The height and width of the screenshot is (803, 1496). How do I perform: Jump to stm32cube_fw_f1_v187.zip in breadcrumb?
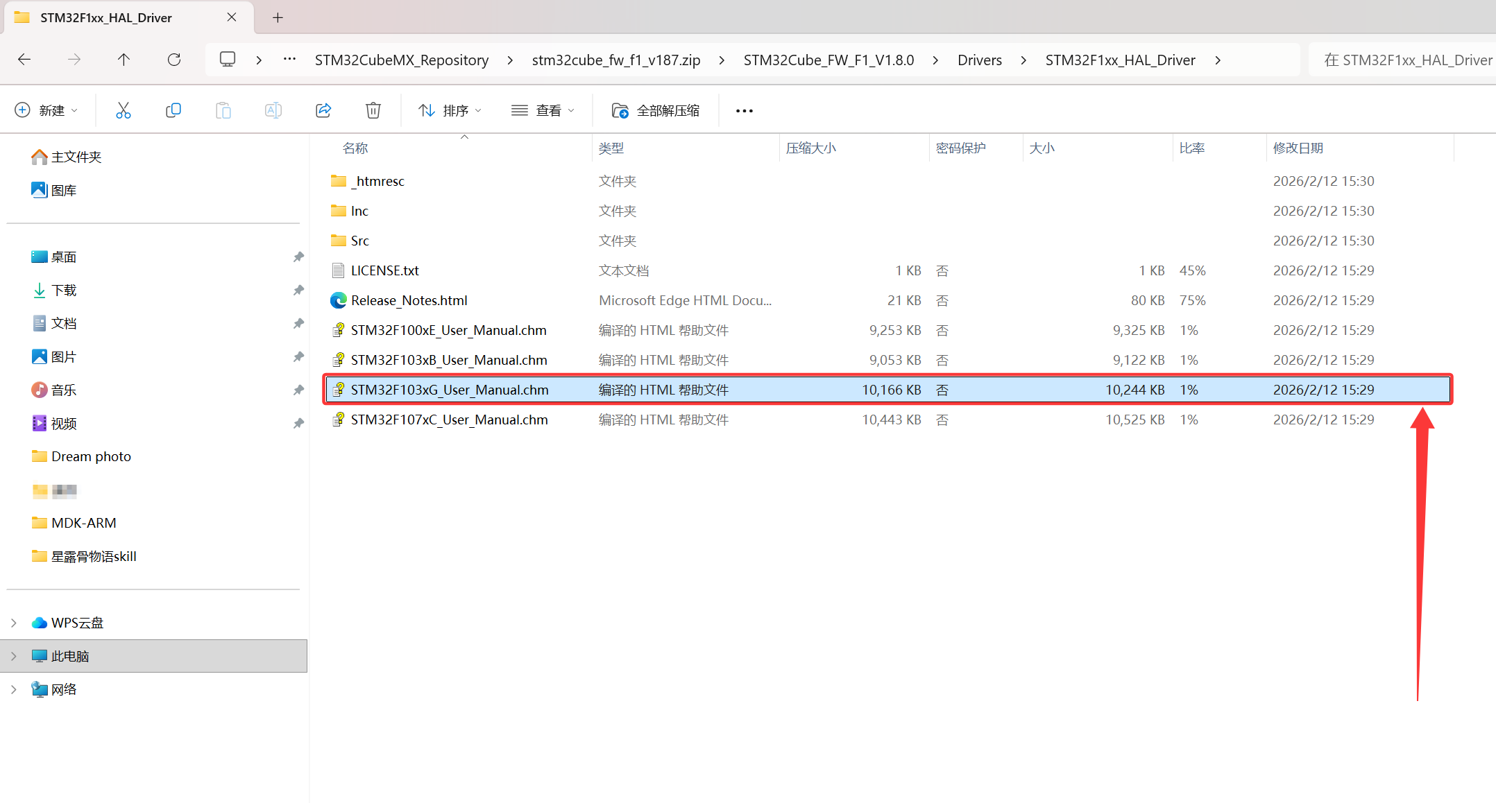tap(616, 60)
